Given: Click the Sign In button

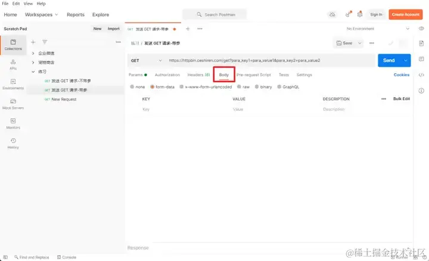Looking at the screenshot, I should point(376,14).
